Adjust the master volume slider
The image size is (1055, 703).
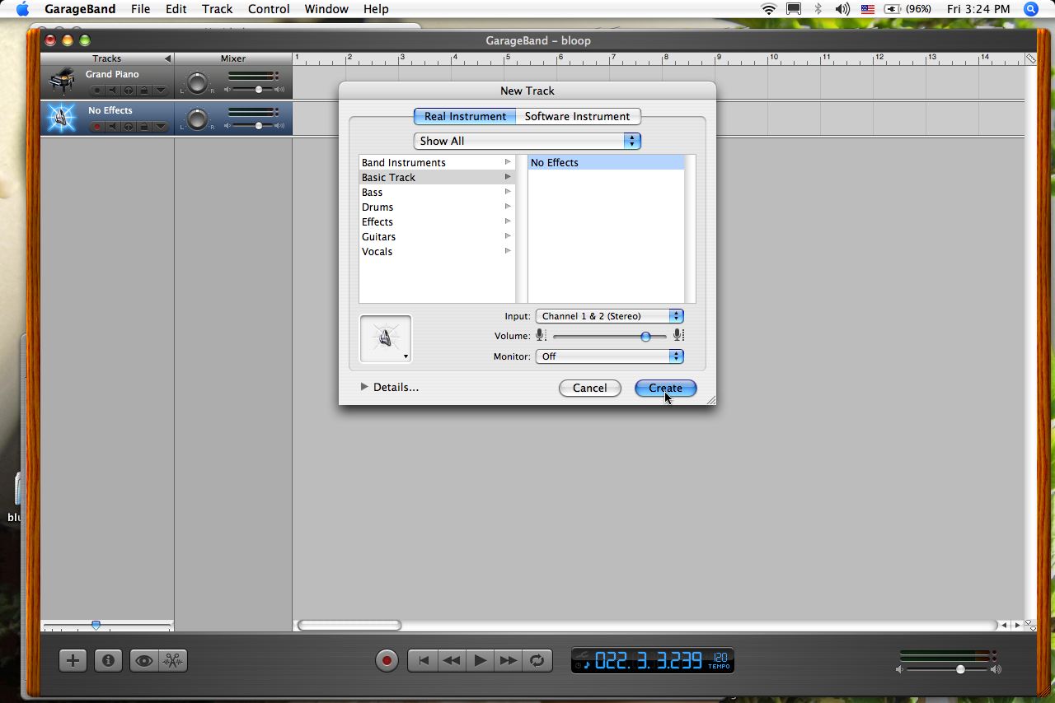click(x=959, y=670)
